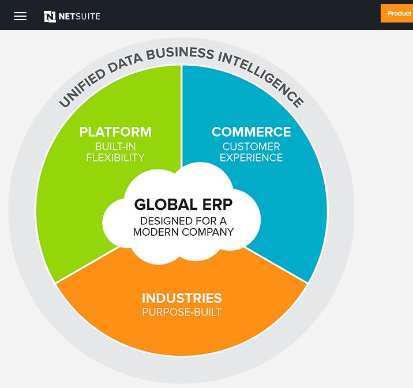Screen dimensions: 413x388
Task: Select the INDUSTRIES heading in orange segment
Action: point(182,298)
